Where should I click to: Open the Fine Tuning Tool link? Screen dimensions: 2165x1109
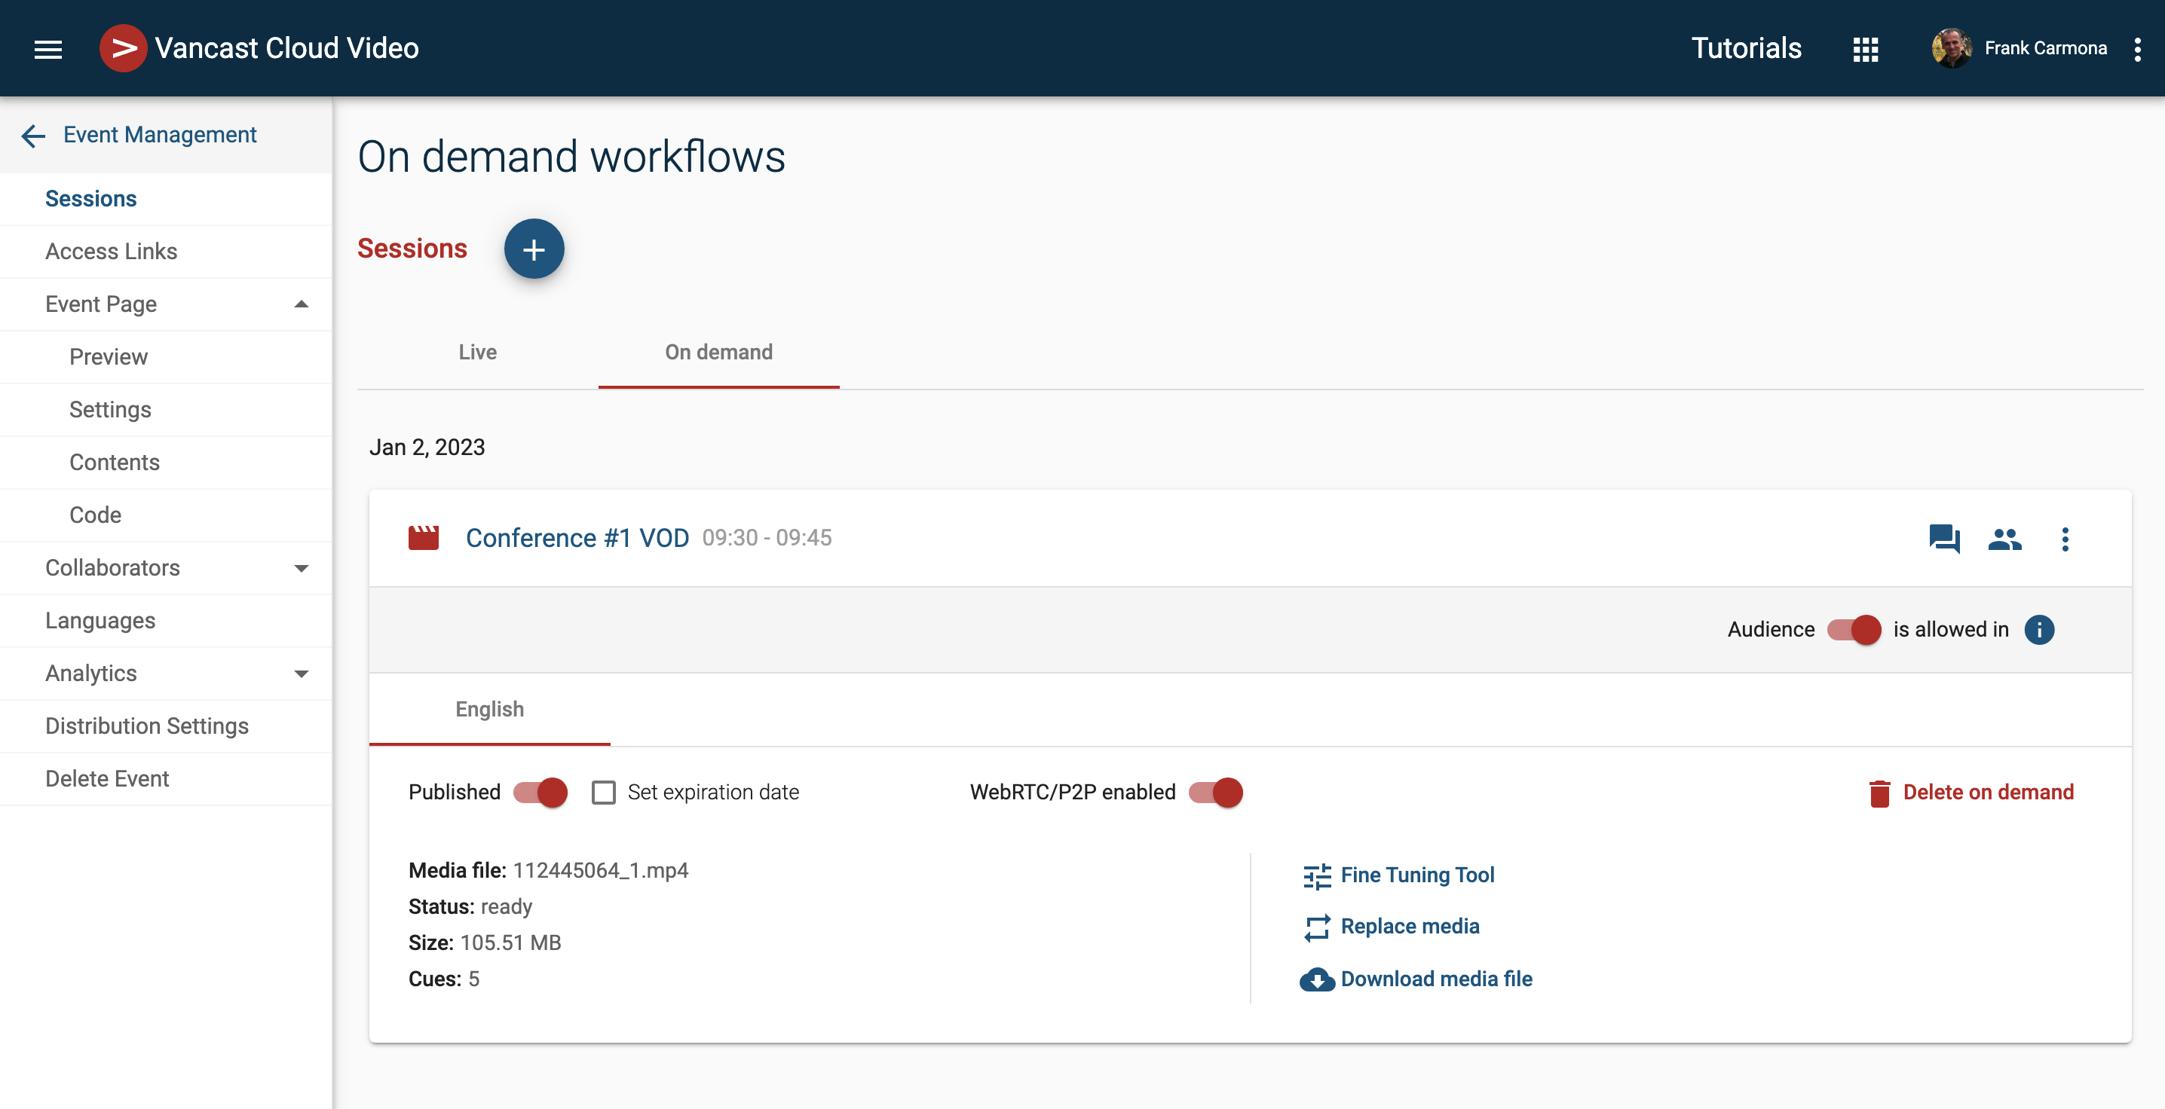click(1417, 875)
